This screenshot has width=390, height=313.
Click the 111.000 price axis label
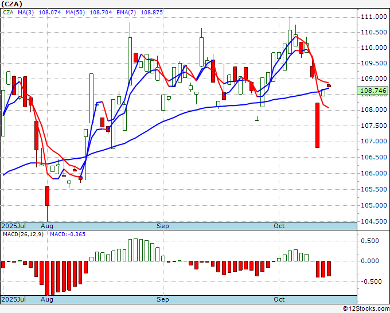click(x=374, y=17)
